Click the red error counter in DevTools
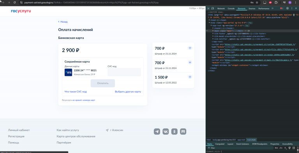299x153 pixels. (x=281, y=9)
